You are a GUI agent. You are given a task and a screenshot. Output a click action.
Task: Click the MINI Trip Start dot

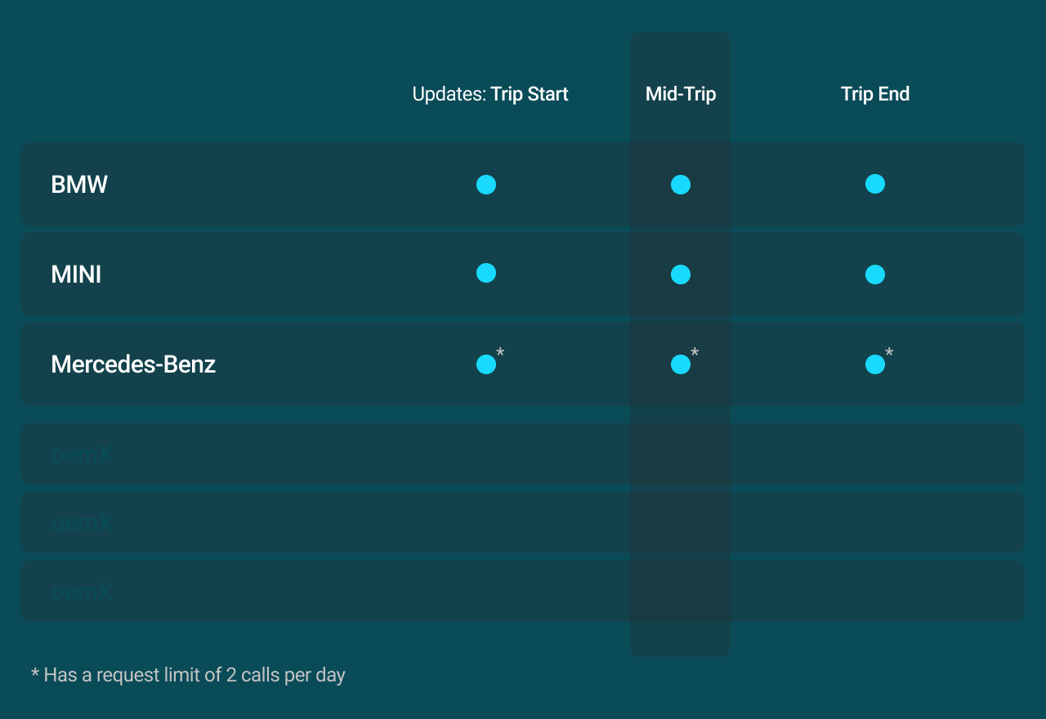(x=486, y=273)
